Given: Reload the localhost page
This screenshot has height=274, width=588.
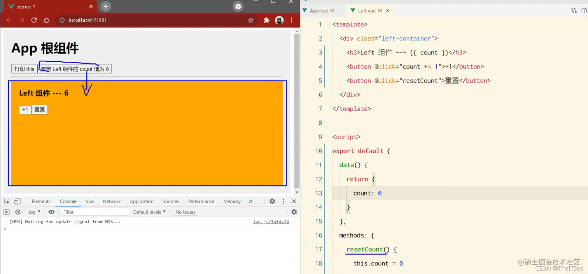Looking at the screenshot, I should click(x=34, y=20).
